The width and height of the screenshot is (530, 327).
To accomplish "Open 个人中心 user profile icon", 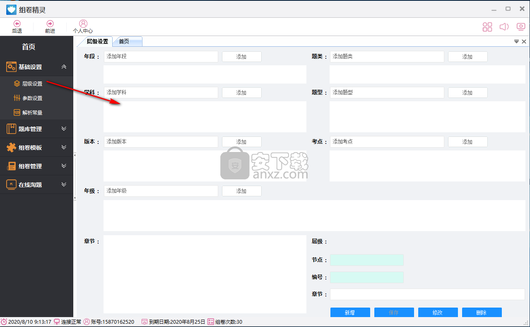I will pyautogui.click(x=83, y=24).
